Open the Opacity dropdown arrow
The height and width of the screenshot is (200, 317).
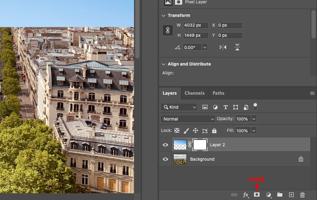coord(254,119)
